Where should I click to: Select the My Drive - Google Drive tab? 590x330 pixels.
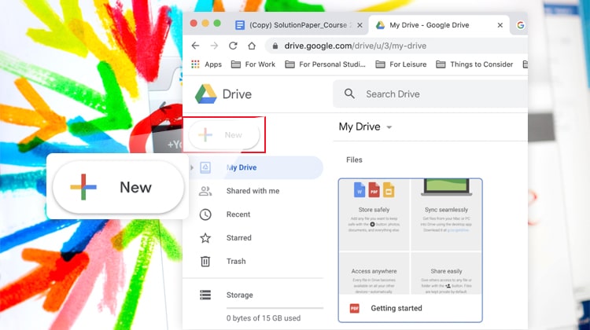[439, 25]
